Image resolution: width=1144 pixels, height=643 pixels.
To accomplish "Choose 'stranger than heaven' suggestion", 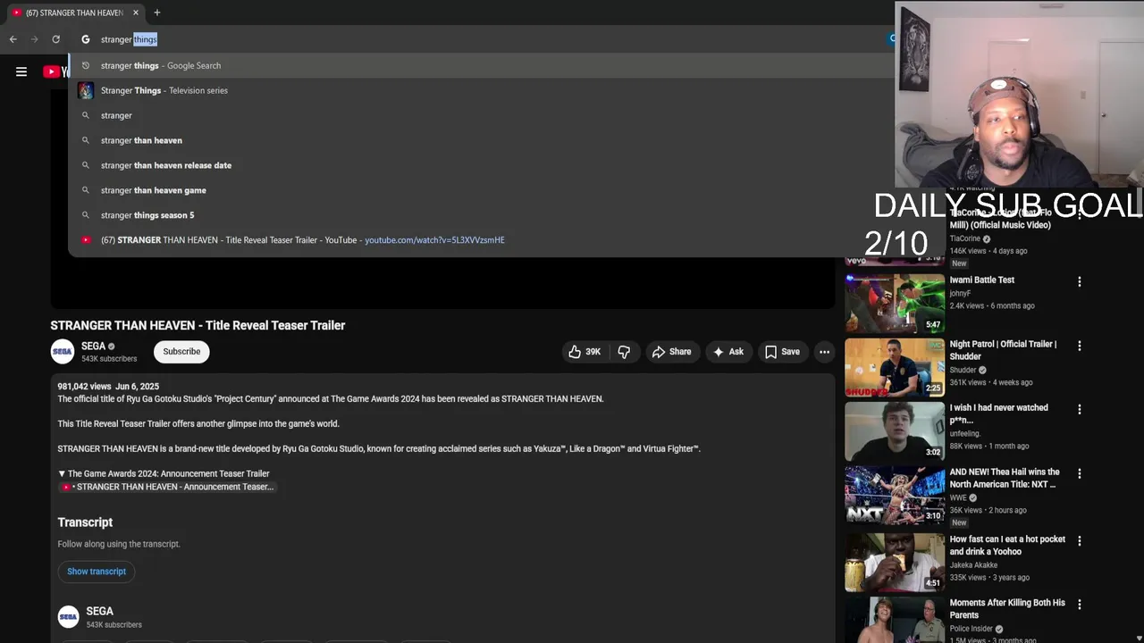I will tap(483, 140).
